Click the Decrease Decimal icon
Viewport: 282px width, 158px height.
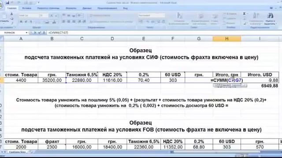tap(163, 22)
